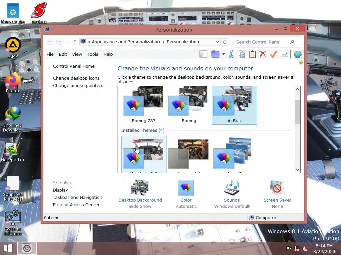
Task: Open the Edit menu
Action: pos(63,54)
